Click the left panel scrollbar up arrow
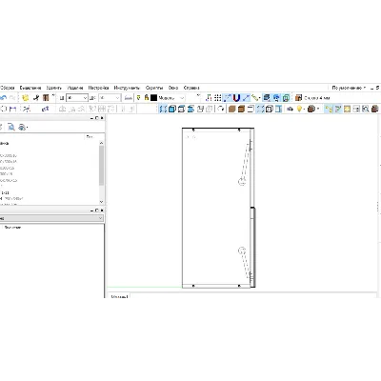 click(101, 143)
